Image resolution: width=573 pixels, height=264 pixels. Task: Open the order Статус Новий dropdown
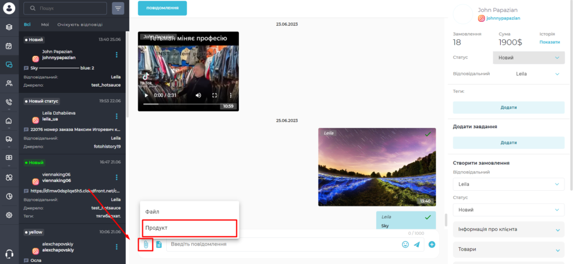point(509,210)
